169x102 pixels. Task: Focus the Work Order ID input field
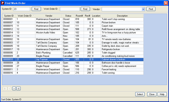70,9
